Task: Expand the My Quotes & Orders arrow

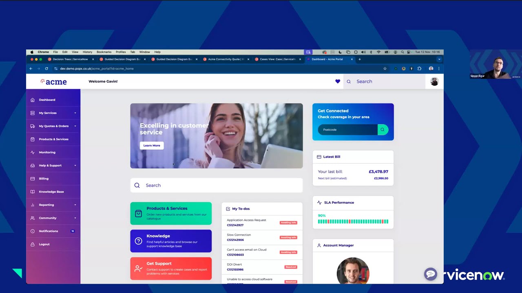Action: tap(75, 126)
